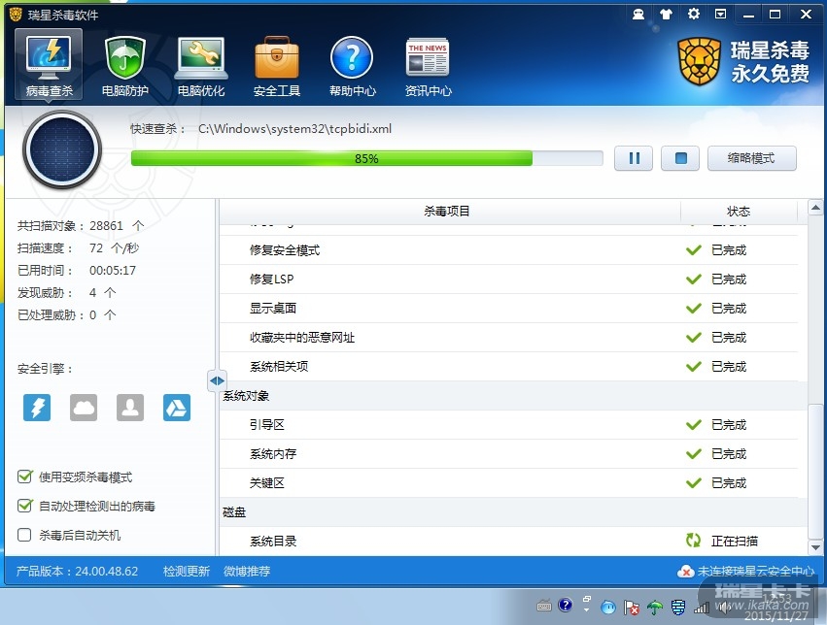The width and height of the screenshot is (827, 625).
Task: Click 未连接瑞星云安全中心 status message
Action: [756, 572]
